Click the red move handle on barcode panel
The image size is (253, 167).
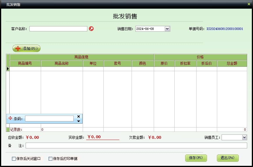pyautogui.click(x=10, y=118)
